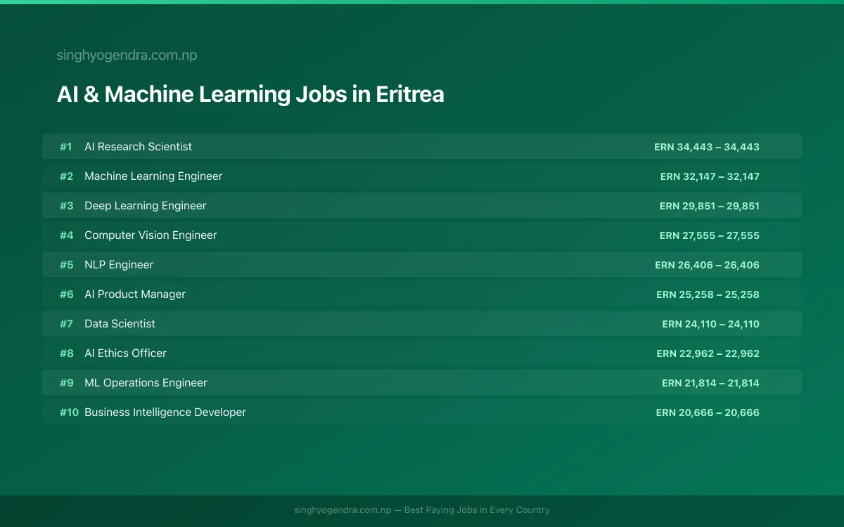
Task: Click the title AI & Machine Learning Jobs in Eritrea
Action: click(x=250, y=94)
